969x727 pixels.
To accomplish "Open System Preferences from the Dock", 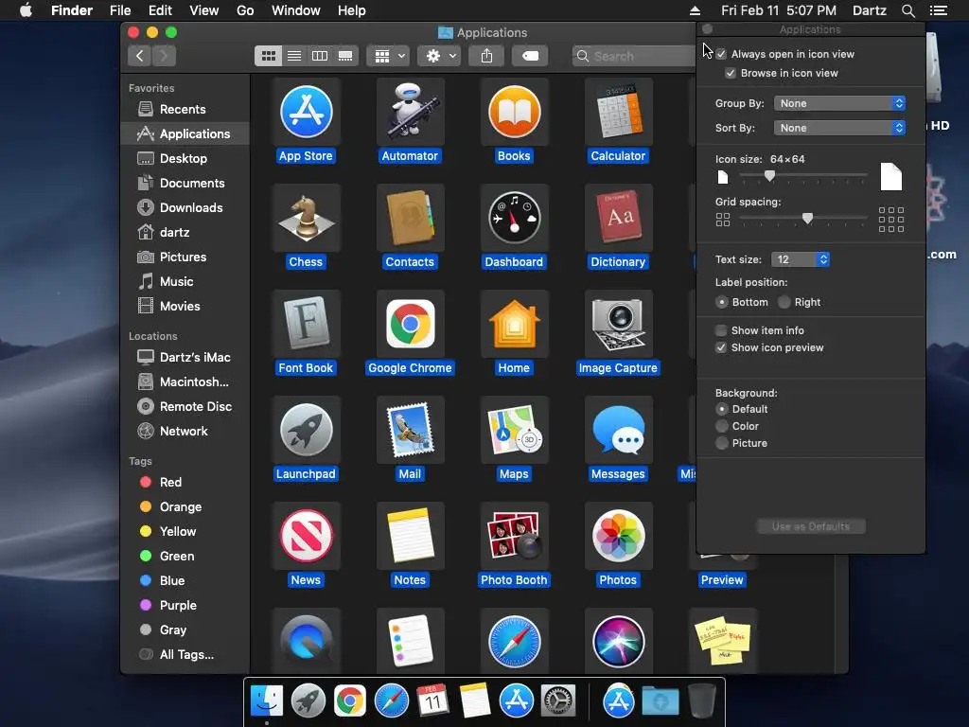I will [558, 701].
